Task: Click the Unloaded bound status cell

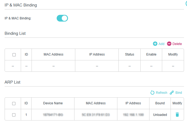Action: click(160, 115)
